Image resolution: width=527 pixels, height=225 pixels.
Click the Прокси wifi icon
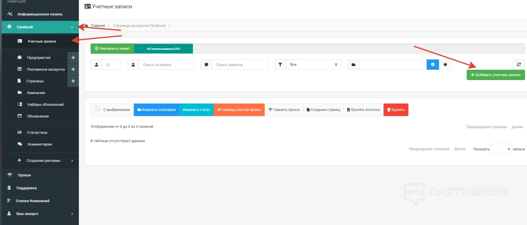(10, 175)
